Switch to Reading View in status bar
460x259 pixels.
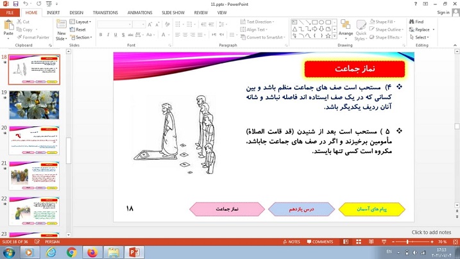371,242
